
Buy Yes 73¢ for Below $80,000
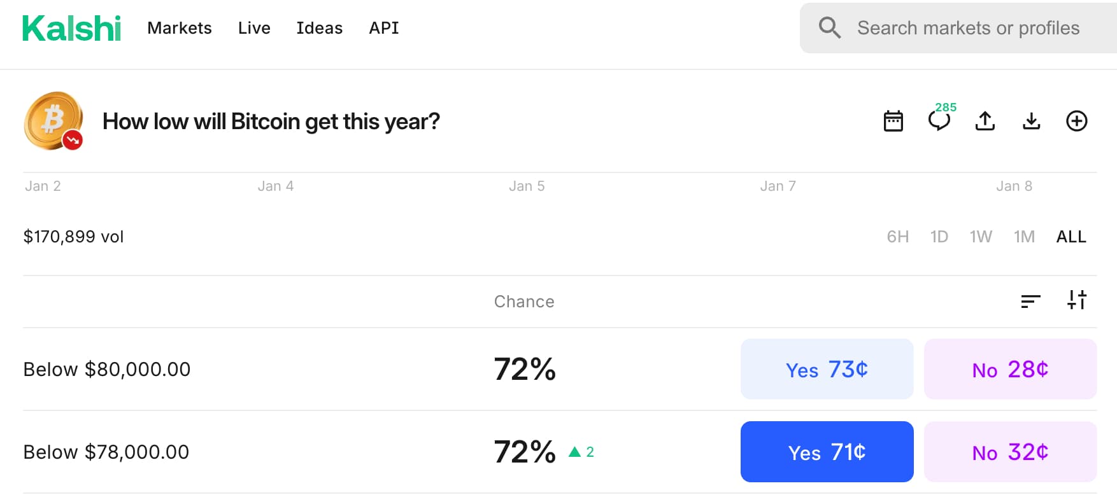[x=827, y=369]
